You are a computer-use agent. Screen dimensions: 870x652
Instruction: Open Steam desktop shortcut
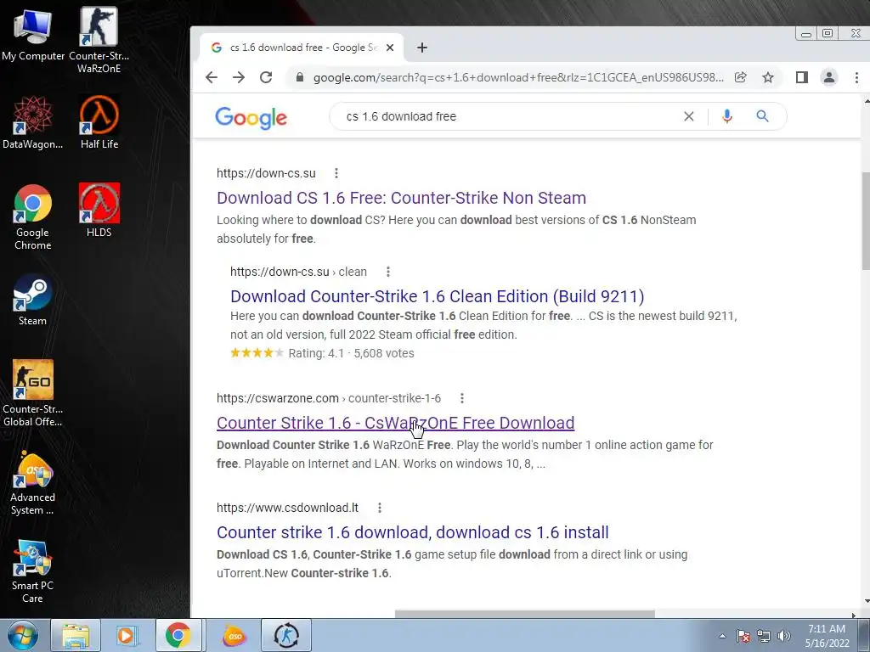point(32,300)
